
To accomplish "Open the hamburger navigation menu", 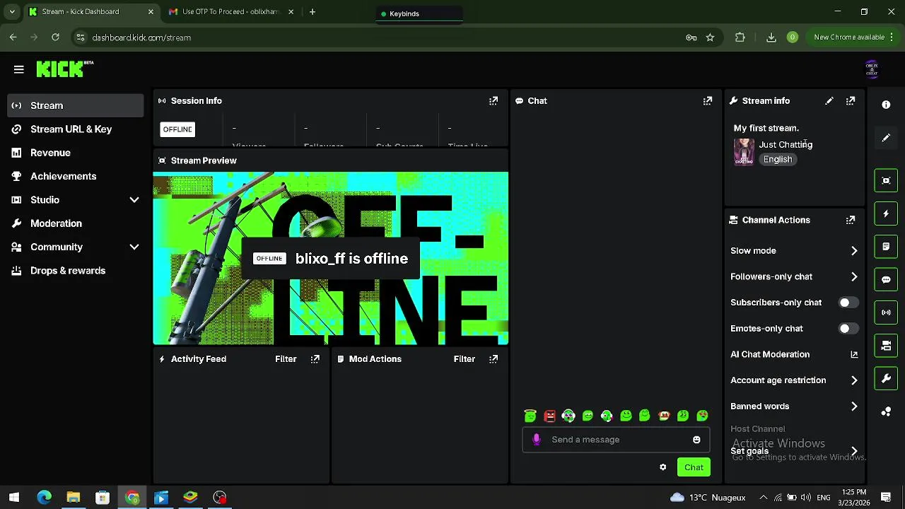I will (x=19, y=69).
